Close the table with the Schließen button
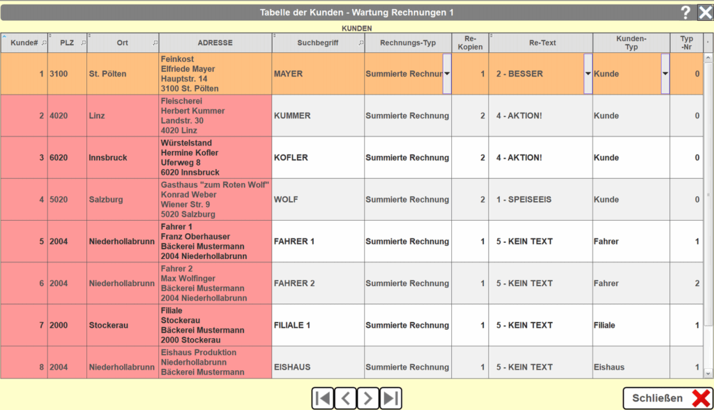 pyautogui.click(x=667, y=398)
